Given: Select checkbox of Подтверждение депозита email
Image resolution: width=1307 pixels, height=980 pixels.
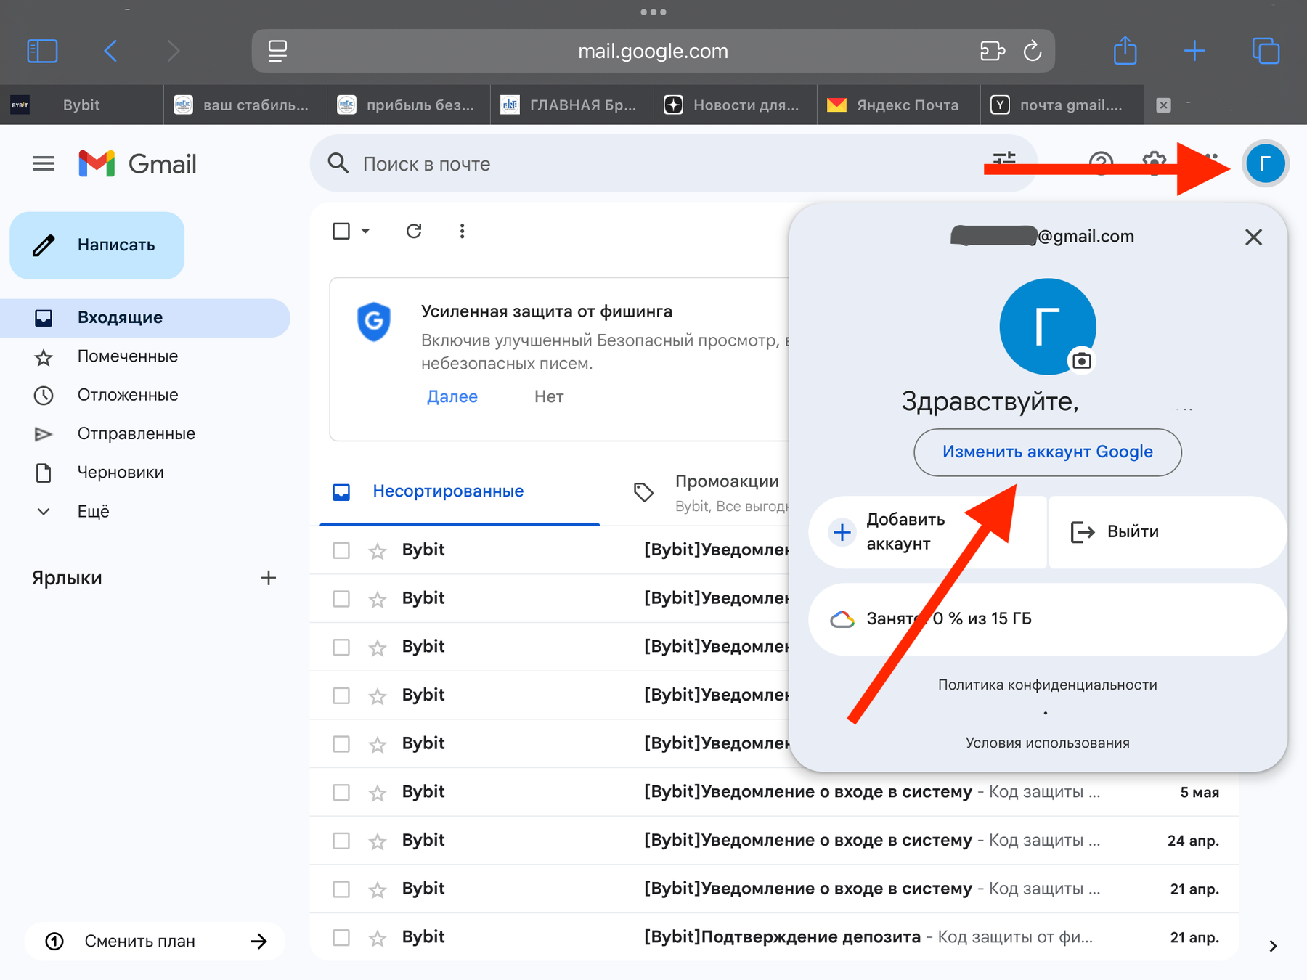Looking at the screenshot, I should coord(341,937).
